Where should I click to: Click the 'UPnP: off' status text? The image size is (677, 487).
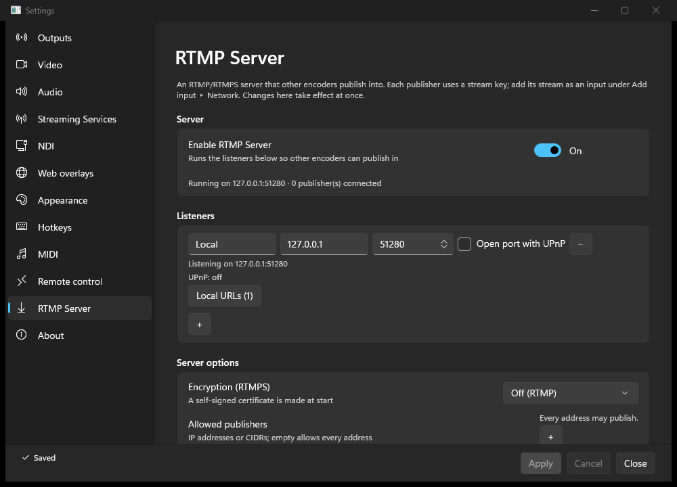(205, 277)
